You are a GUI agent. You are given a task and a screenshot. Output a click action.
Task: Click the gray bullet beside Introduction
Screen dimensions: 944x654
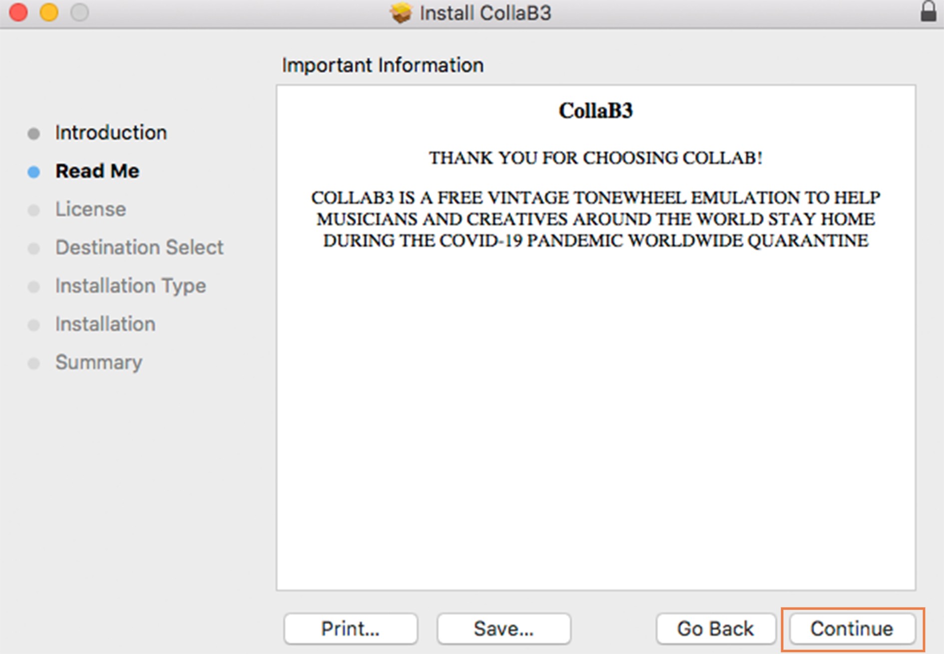pos(34,134)
